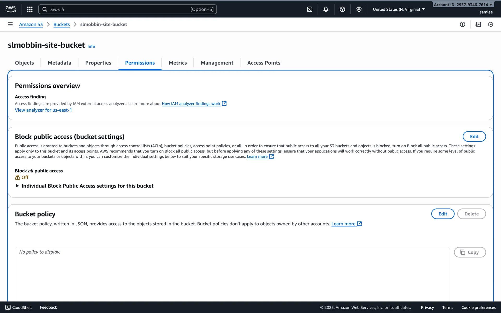Open the notifications bell
This screenshot has width=501, height=313.
click(x=326, y=9)
